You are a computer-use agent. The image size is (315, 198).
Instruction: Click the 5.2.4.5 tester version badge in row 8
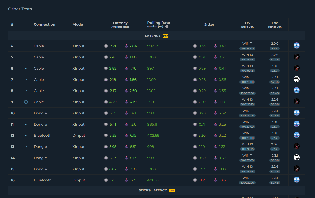click(275, 93)
